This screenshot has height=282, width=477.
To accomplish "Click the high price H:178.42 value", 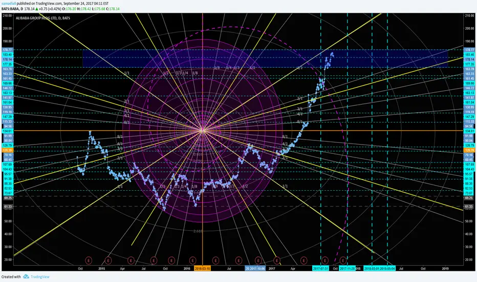I will click(x=84, y=9).
